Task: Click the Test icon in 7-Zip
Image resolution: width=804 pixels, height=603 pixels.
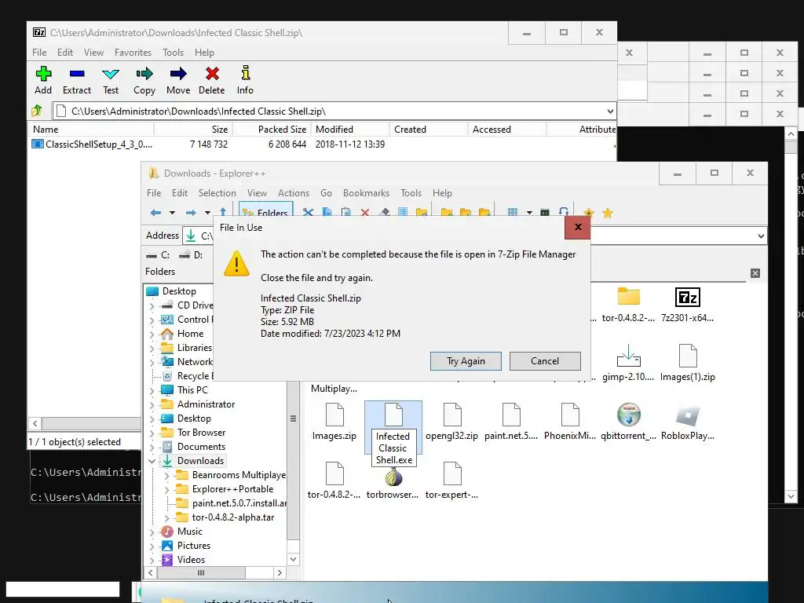Action: 111,74
